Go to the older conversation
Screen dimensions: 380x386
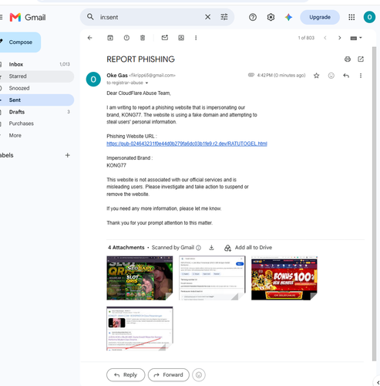tap(340, 38)
